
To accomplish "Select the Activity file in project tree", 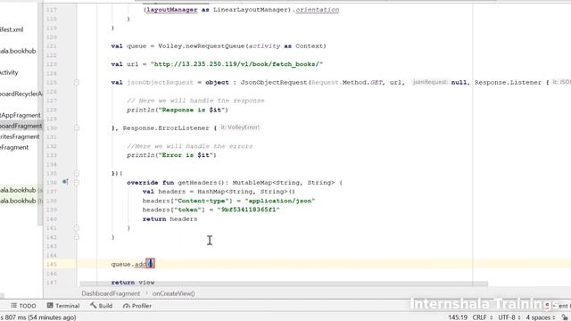I will coord(9,72).
